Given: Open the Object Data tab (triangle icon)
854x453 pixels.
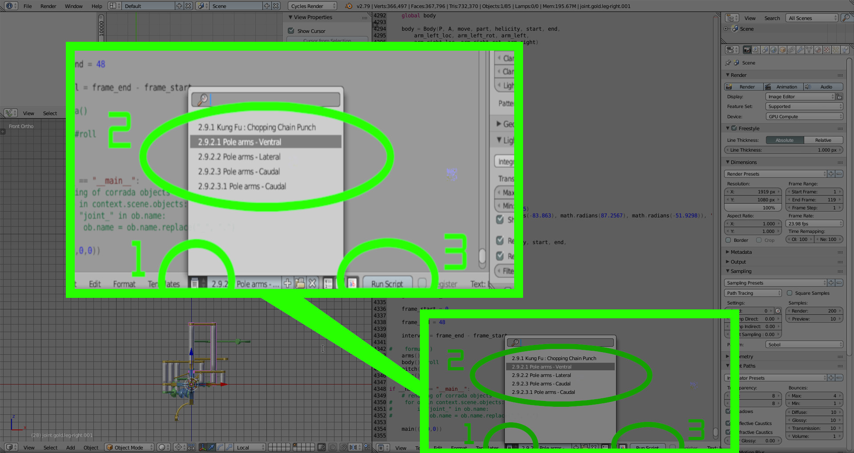Looking at the screenshot, I should 810,50.
